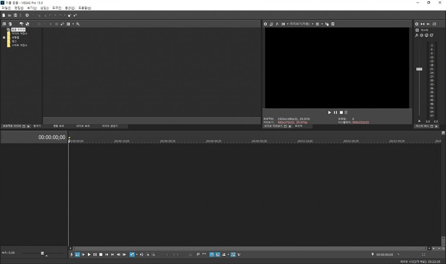
Task: Open the overlay grid dropdown arrow in preview
Action: [322, 24]
